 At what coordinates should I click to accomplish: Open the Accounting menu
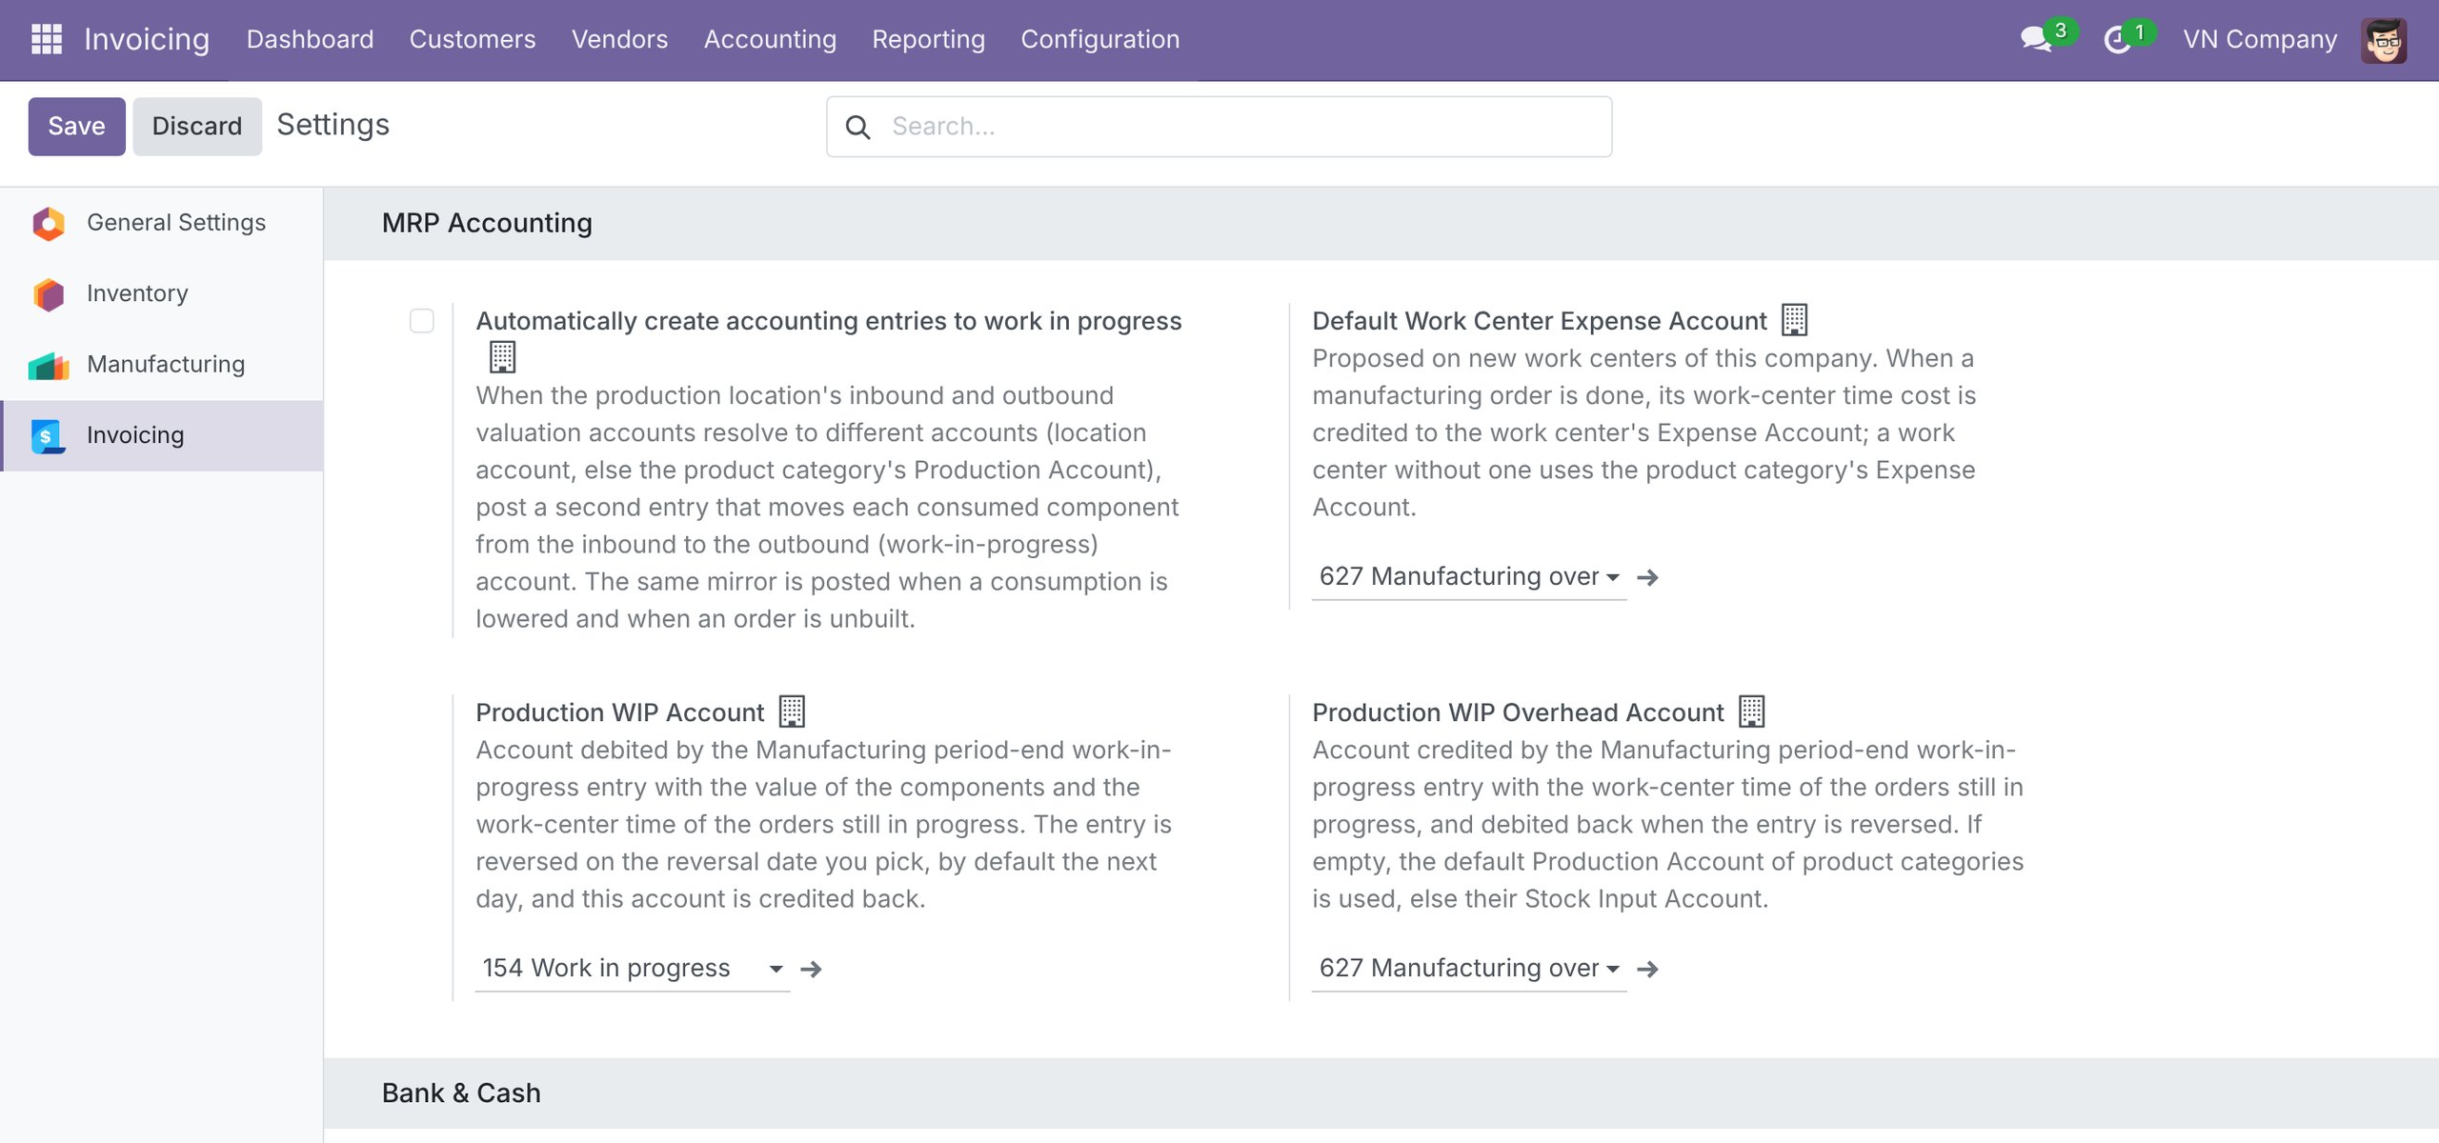[770, 40]
